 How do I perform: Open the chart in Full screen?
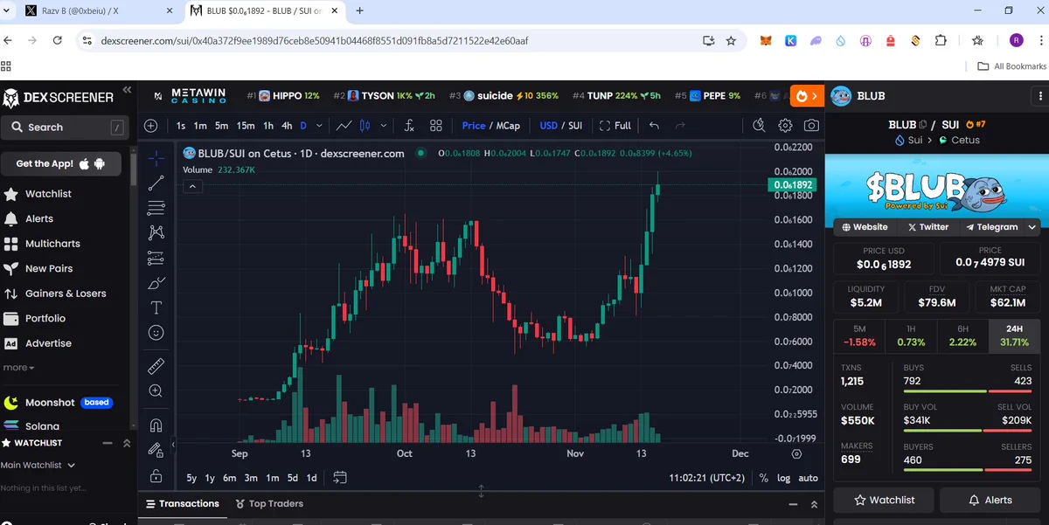coord(615,126)
